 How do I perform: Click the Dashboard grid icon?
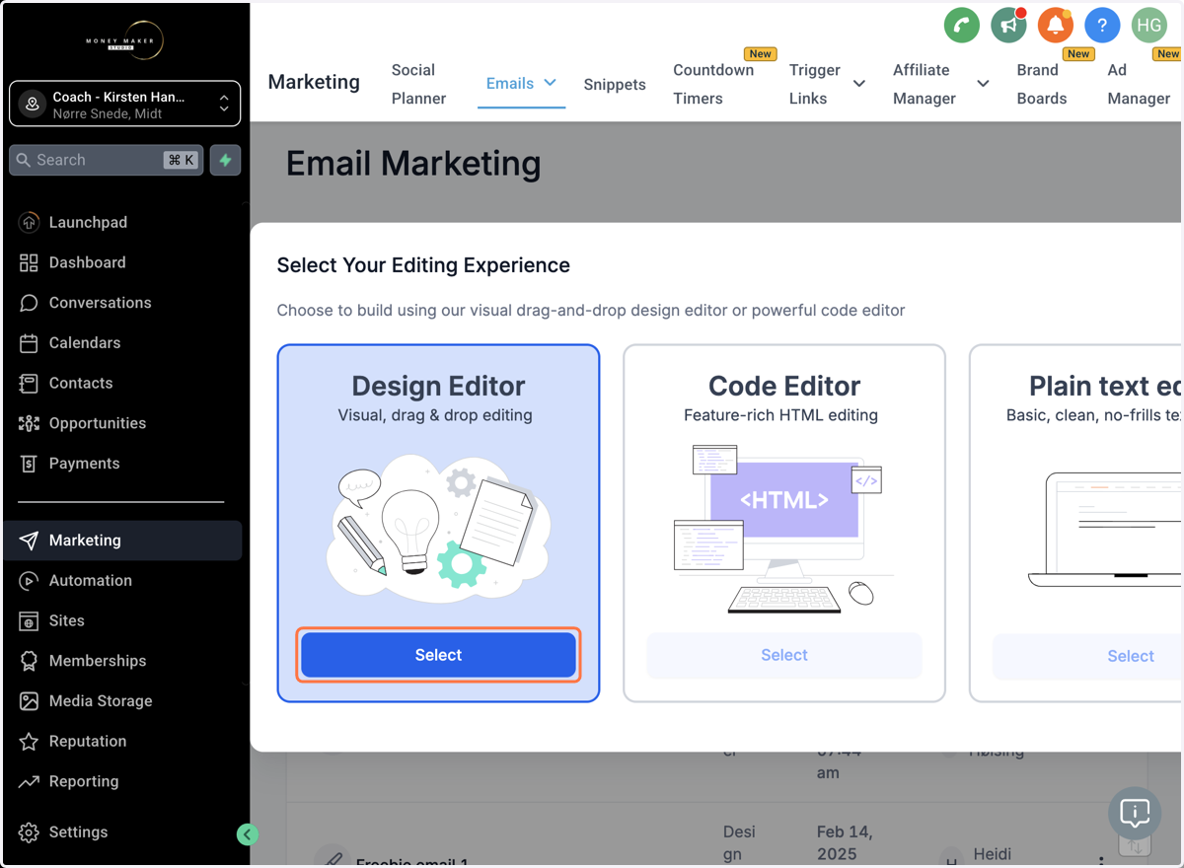point(29,262)
